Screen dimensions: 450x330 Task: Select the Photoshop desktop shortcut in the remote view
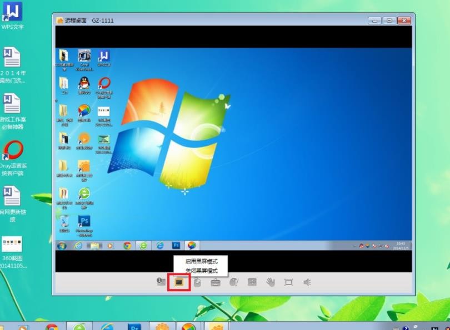[84, 226]
